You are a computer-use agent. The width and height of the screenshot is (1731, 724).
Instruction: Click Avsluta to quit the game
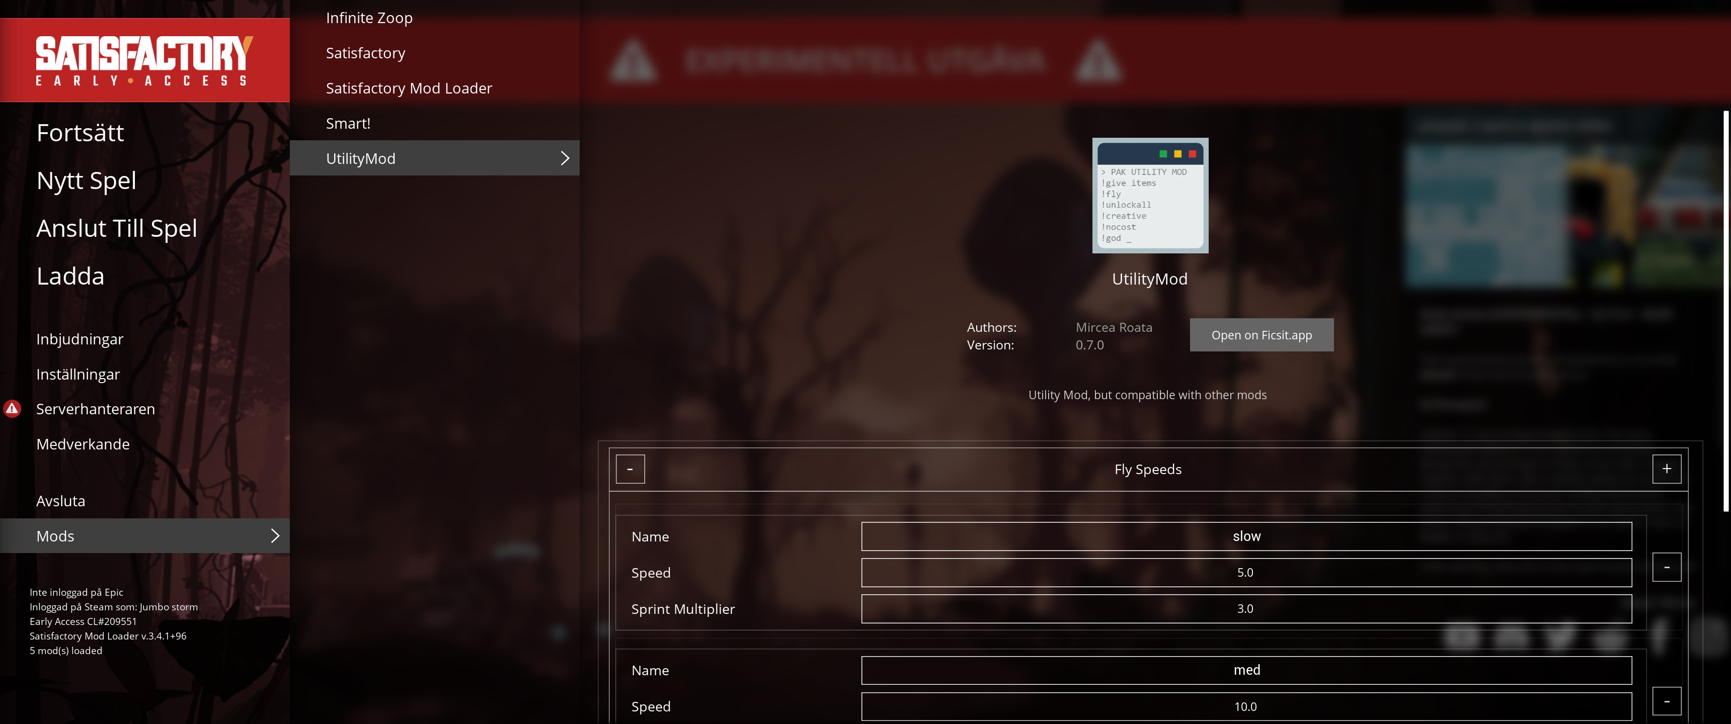60,501
